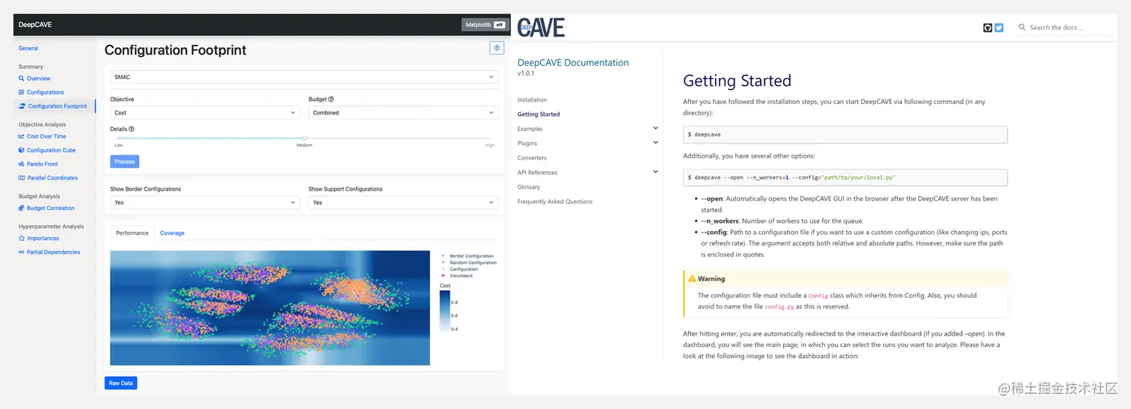Expand the Examples section chevron in docs
The width and height of the screenshot is (1131, 409).
pos(655,129)
